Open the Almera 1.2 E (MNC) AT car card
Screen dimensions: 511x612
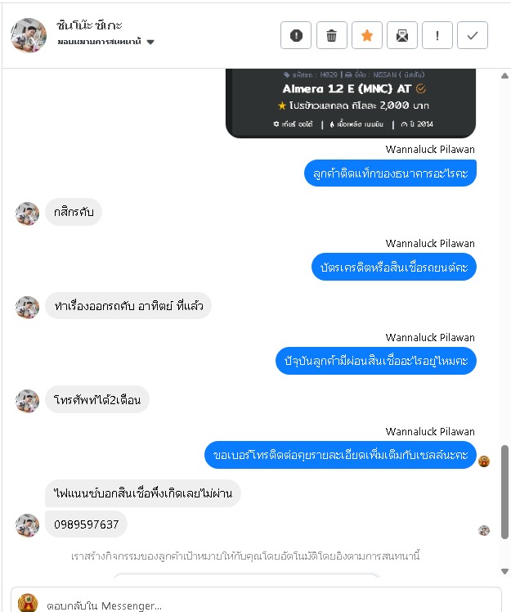[x=351, y=103]
